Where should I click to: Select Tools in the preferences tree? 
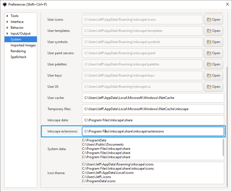(x=15, y=16)
